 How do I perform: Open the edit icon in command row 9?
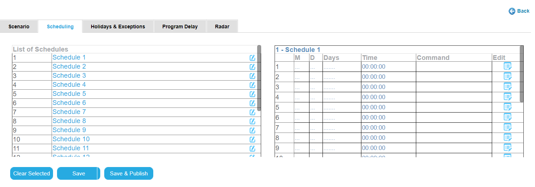507,148
